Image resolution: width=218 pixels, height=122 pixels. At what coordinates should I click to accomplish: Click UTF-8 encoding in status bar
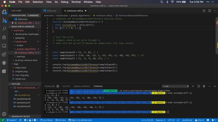pos(171,120)
